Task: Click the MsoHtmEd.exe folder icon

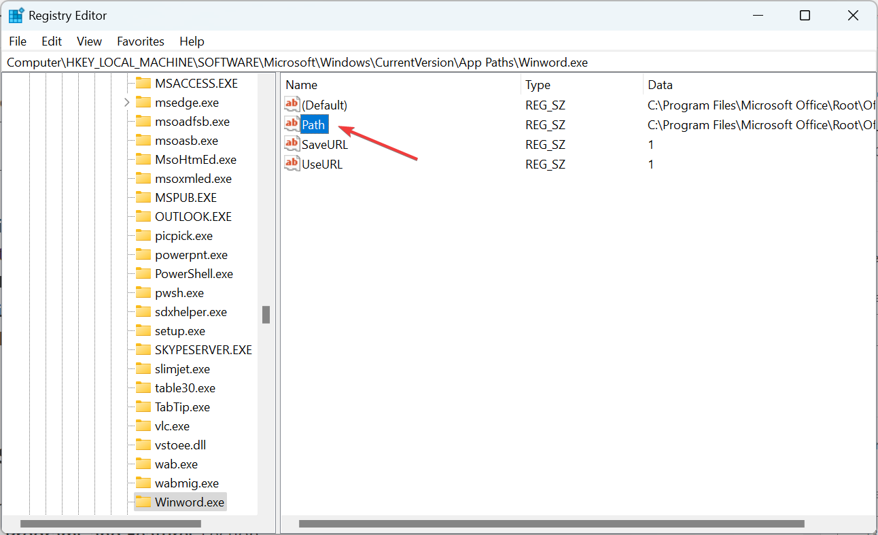Action: [x=143, y=160]
